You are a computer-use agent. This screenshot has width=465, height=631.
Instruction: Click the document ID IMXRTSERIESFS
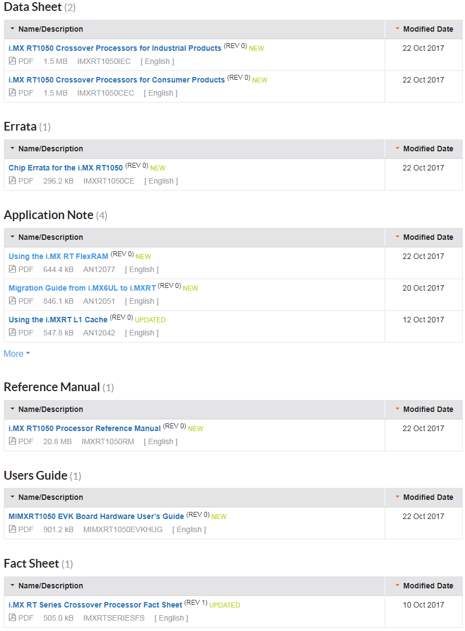click(114, 618)
